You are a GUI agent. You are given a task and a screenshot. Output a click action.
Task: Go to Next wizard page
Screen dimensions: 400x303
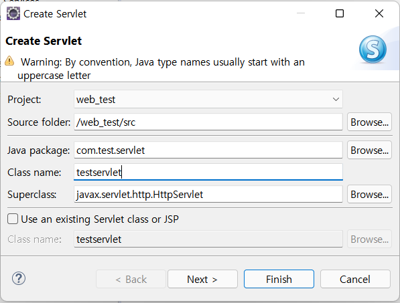[x=202, y=279]
